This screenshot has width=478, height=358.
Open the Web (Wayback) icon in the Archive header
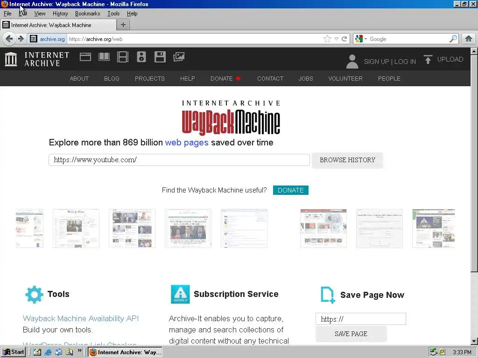coord(85,57)
